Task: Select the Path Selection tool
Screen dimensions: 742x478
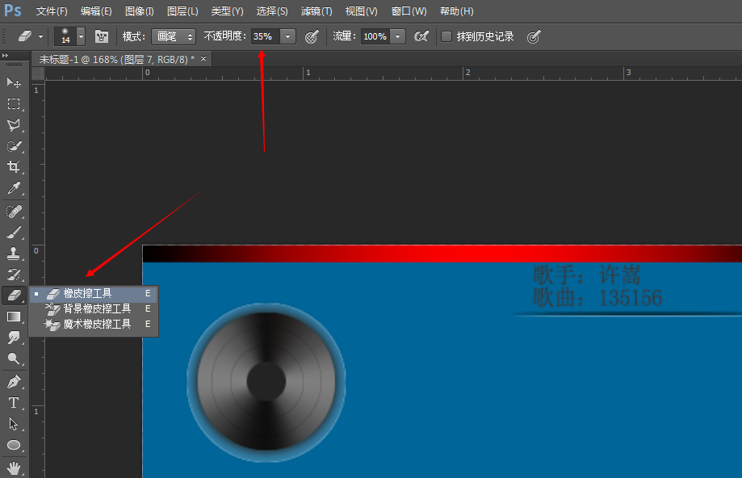Action: 14,424
